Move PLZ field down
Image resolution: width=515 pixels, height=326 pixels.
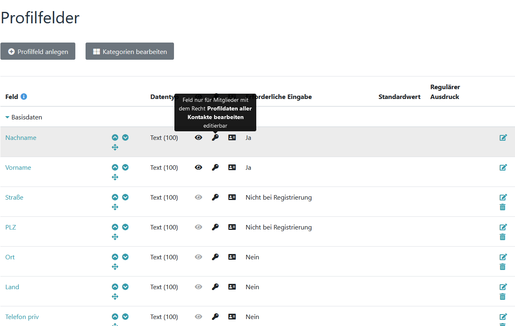[x=125, y=227]
